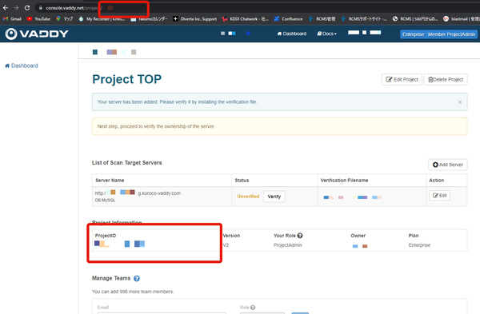Viewport: 480px width, 314px height.
Task: Click the Delete Project button
Action: pos(446,79)
